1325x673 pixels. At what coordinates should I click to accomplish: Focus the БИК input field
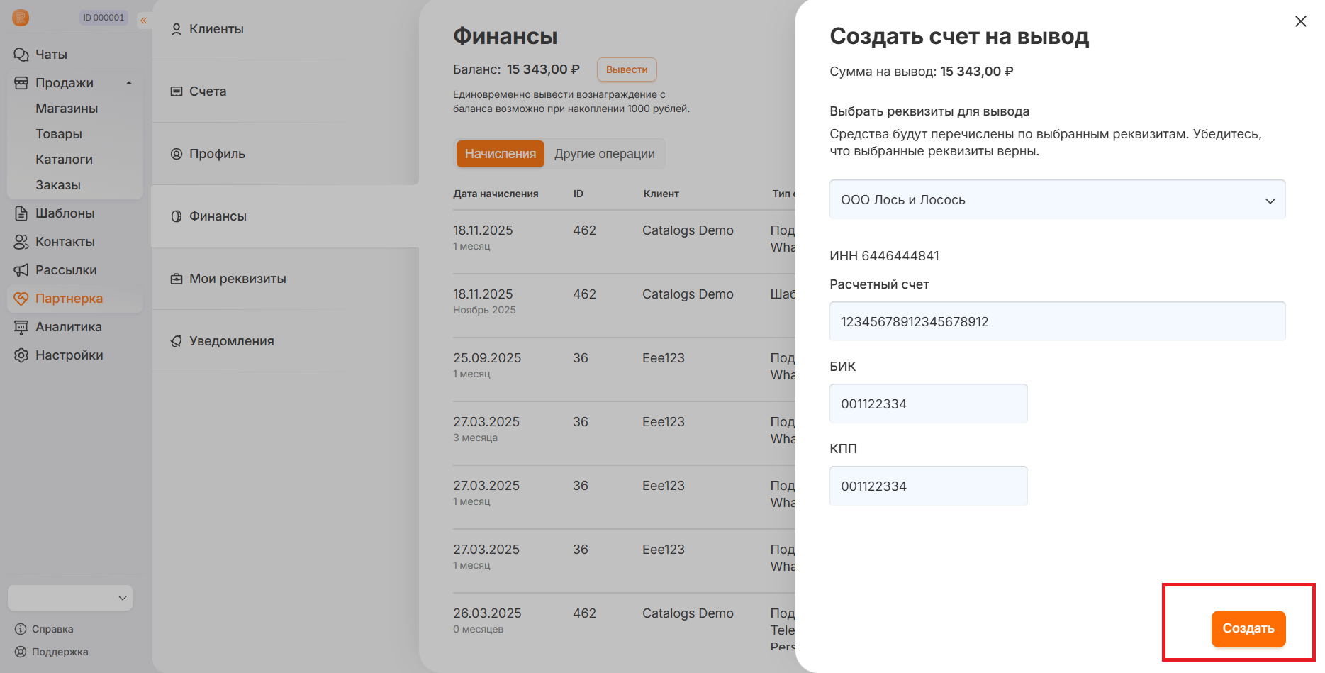pyautogui.click(x=928, y=404)
